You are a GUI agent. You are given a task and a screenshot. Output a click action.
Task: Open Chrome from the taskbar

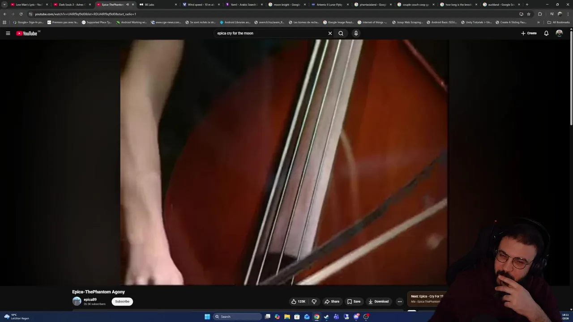click(x=316, y=317)
